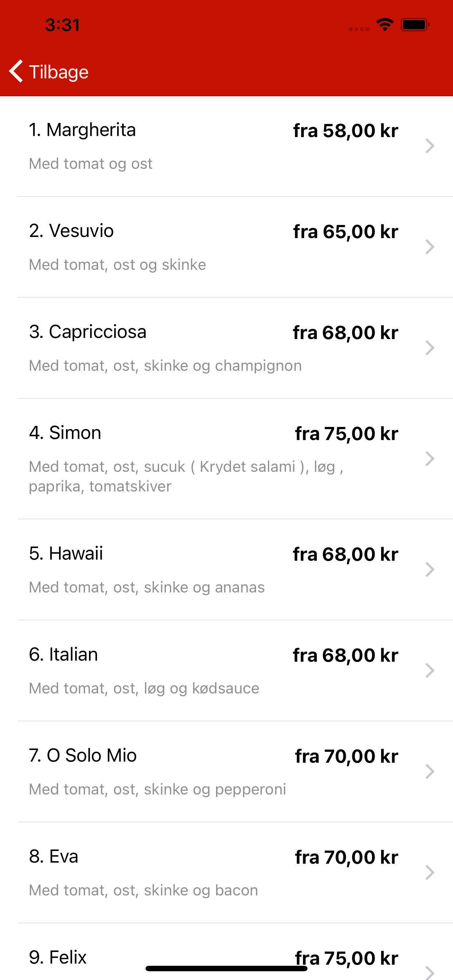Tap the 9. Felix pizza row
This screenshot has width=453, height=980.
pyautogui.click(x=226, y=952)
